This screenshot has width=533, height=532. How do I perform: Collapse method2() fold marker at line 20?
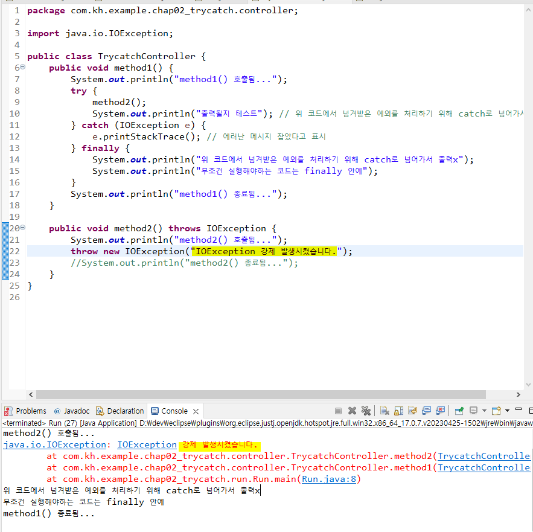[x=22, y=228]
